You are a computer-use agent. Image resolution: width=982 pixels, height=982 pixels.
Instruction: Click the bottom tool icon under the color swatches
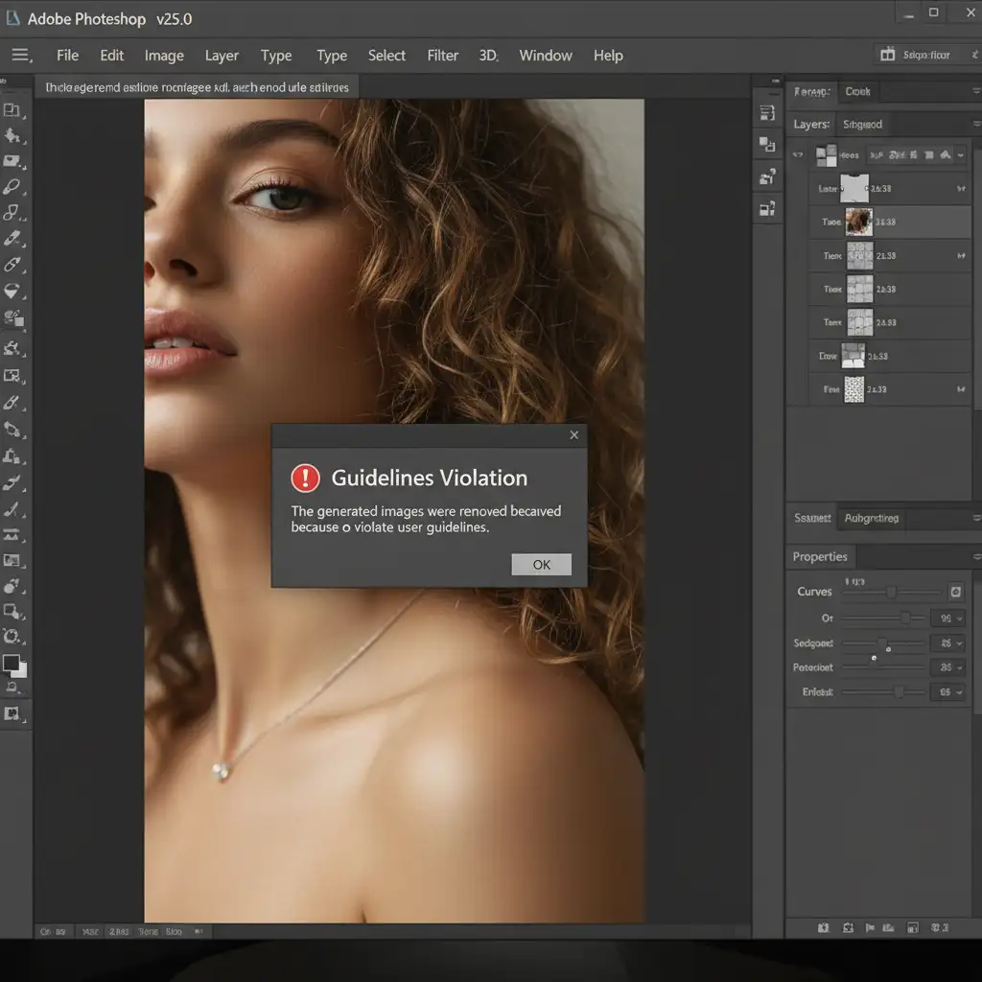(12, 713)
